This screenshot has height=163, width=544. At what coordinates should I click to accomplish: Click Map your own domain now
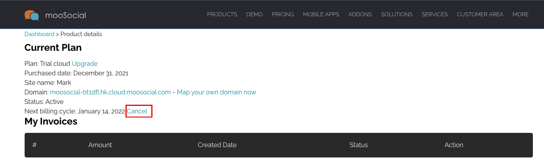[x=216, y=92]
